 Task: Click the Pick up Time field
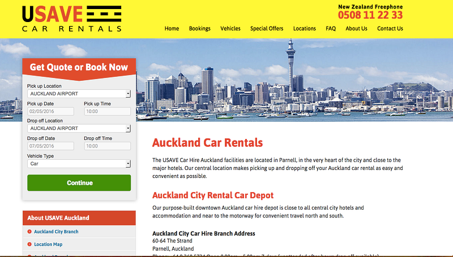point(107,111)
